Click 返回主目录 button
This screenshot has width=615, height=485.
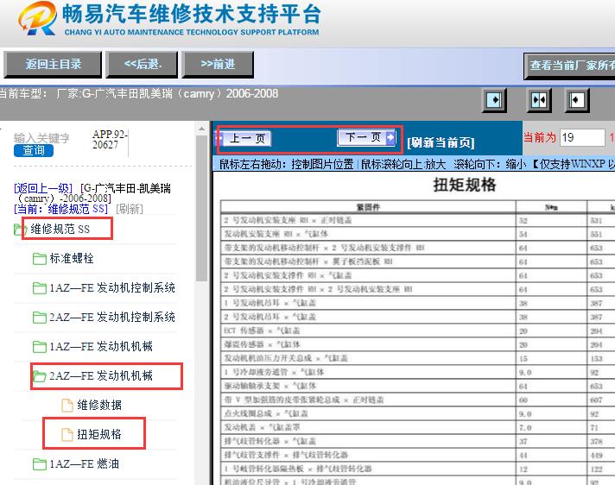click(53, 64)
